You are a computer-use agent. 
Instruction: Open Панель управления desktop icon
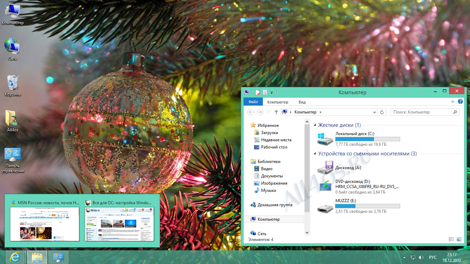[x=12, y=160]
